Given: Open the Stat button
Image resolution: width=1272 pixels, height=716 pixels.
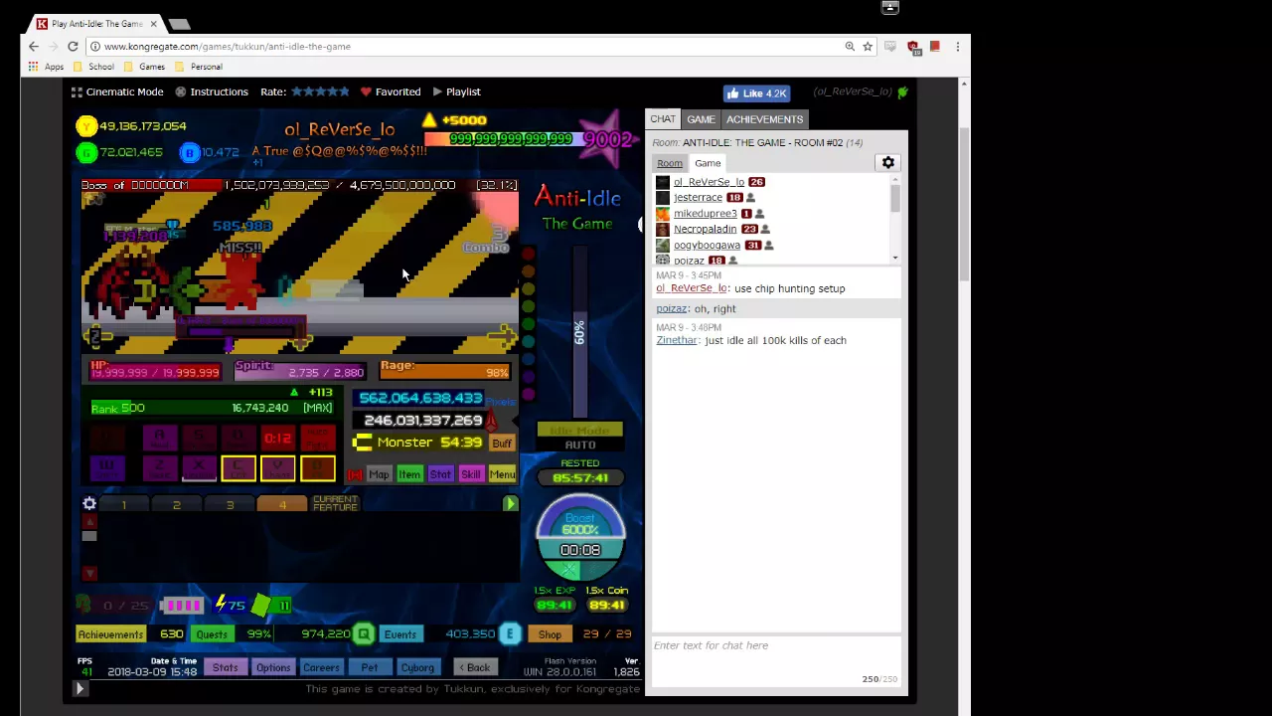Looking at the screenshot, I should 440,474.
